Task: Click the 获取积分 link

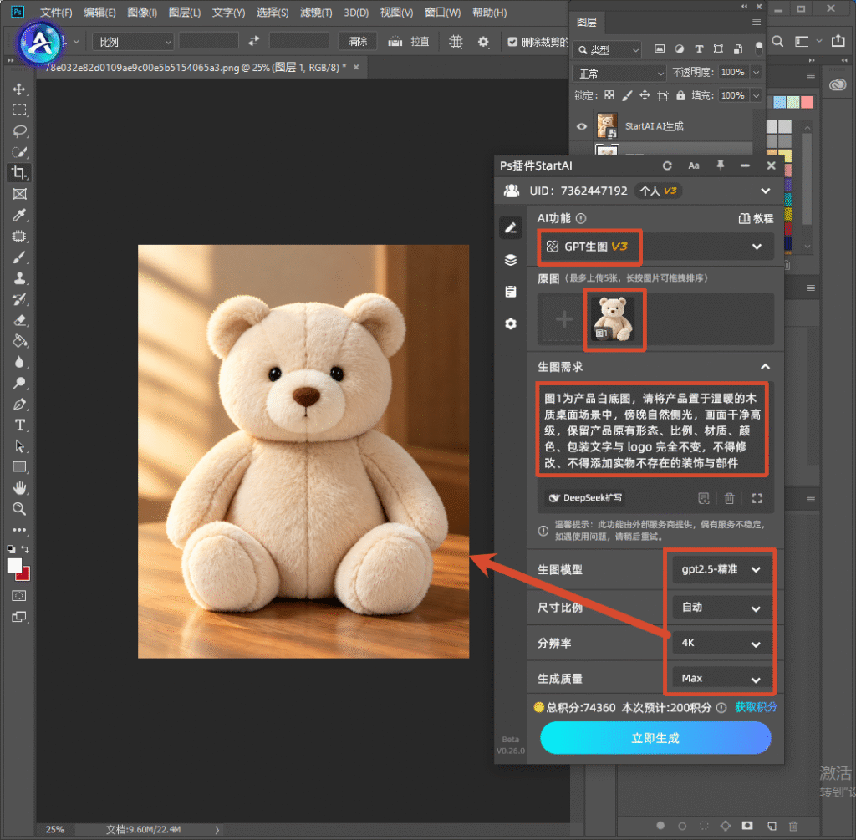Action: point(756,707)
